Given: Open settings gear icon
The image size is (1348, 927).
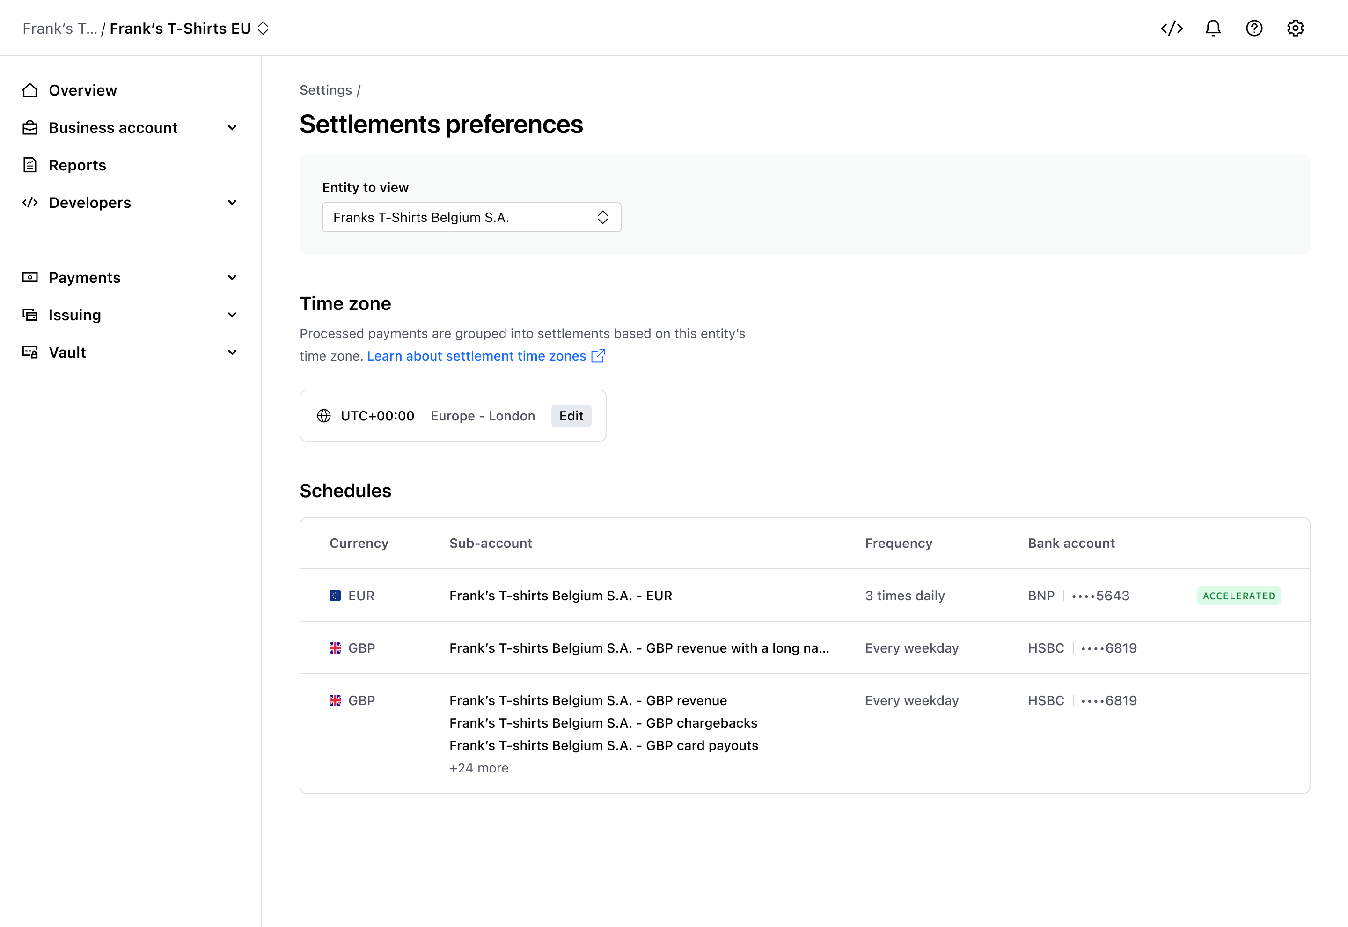Looking at the screenshot, I should [x=1295, y=29].
